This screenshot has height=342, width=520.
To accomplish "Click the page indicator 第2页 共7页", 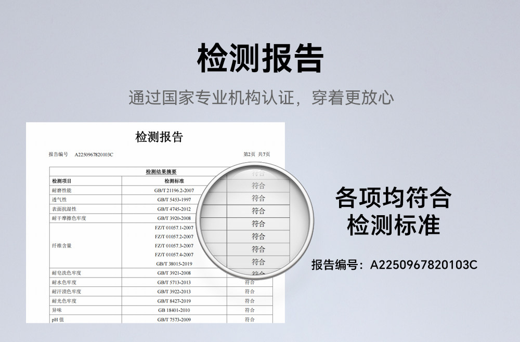I will (x=256, y=154).
